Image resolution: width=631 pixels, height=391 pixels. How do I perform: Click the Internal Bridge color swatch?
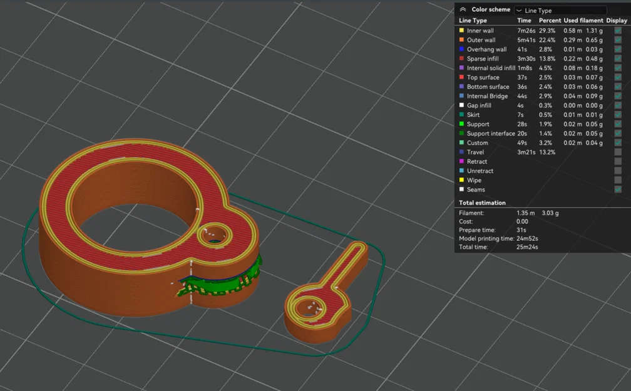(x=461, y=96)
